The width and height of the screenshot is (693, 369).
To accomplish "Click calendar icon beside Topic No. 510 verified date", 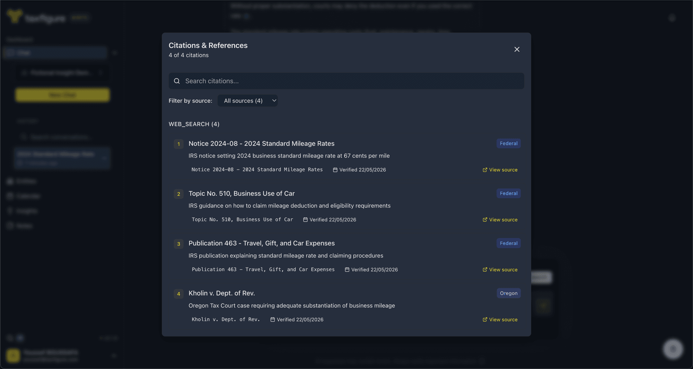I will (305, 220).
